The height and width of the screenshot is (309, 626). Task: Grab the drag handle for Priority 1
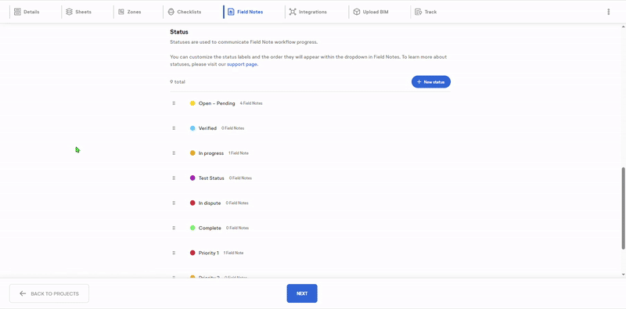(x=174, y=253)
